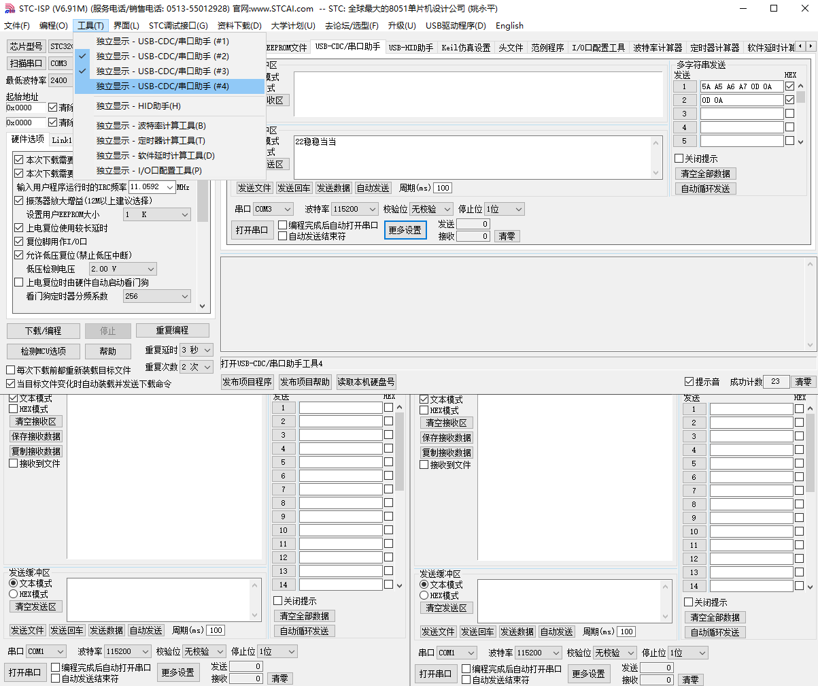Toggle HEX checkbox beside 0D 0A entry

coord(789,100)
